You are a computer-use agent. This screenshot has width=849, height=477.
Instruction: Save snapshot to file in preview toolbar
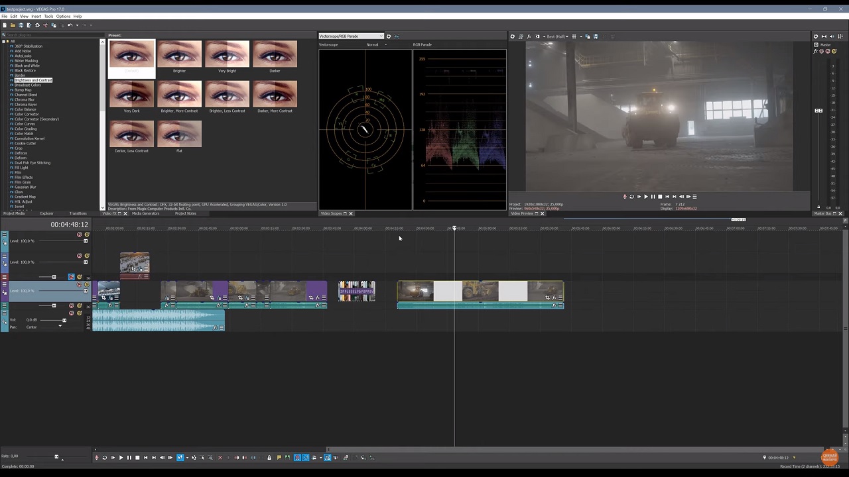pyautogui.click(x=596, y=36)
